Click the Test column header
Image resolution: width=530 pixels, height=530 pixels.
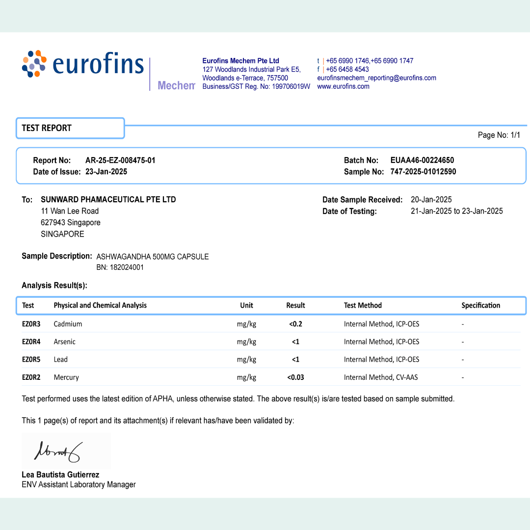tap(28, 305)
